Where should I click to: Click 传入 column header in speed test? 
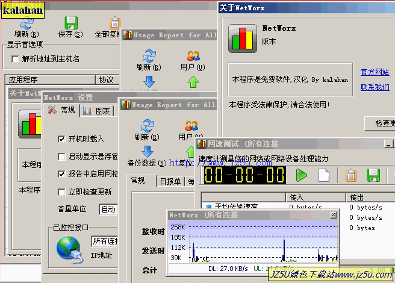[316, 197]
